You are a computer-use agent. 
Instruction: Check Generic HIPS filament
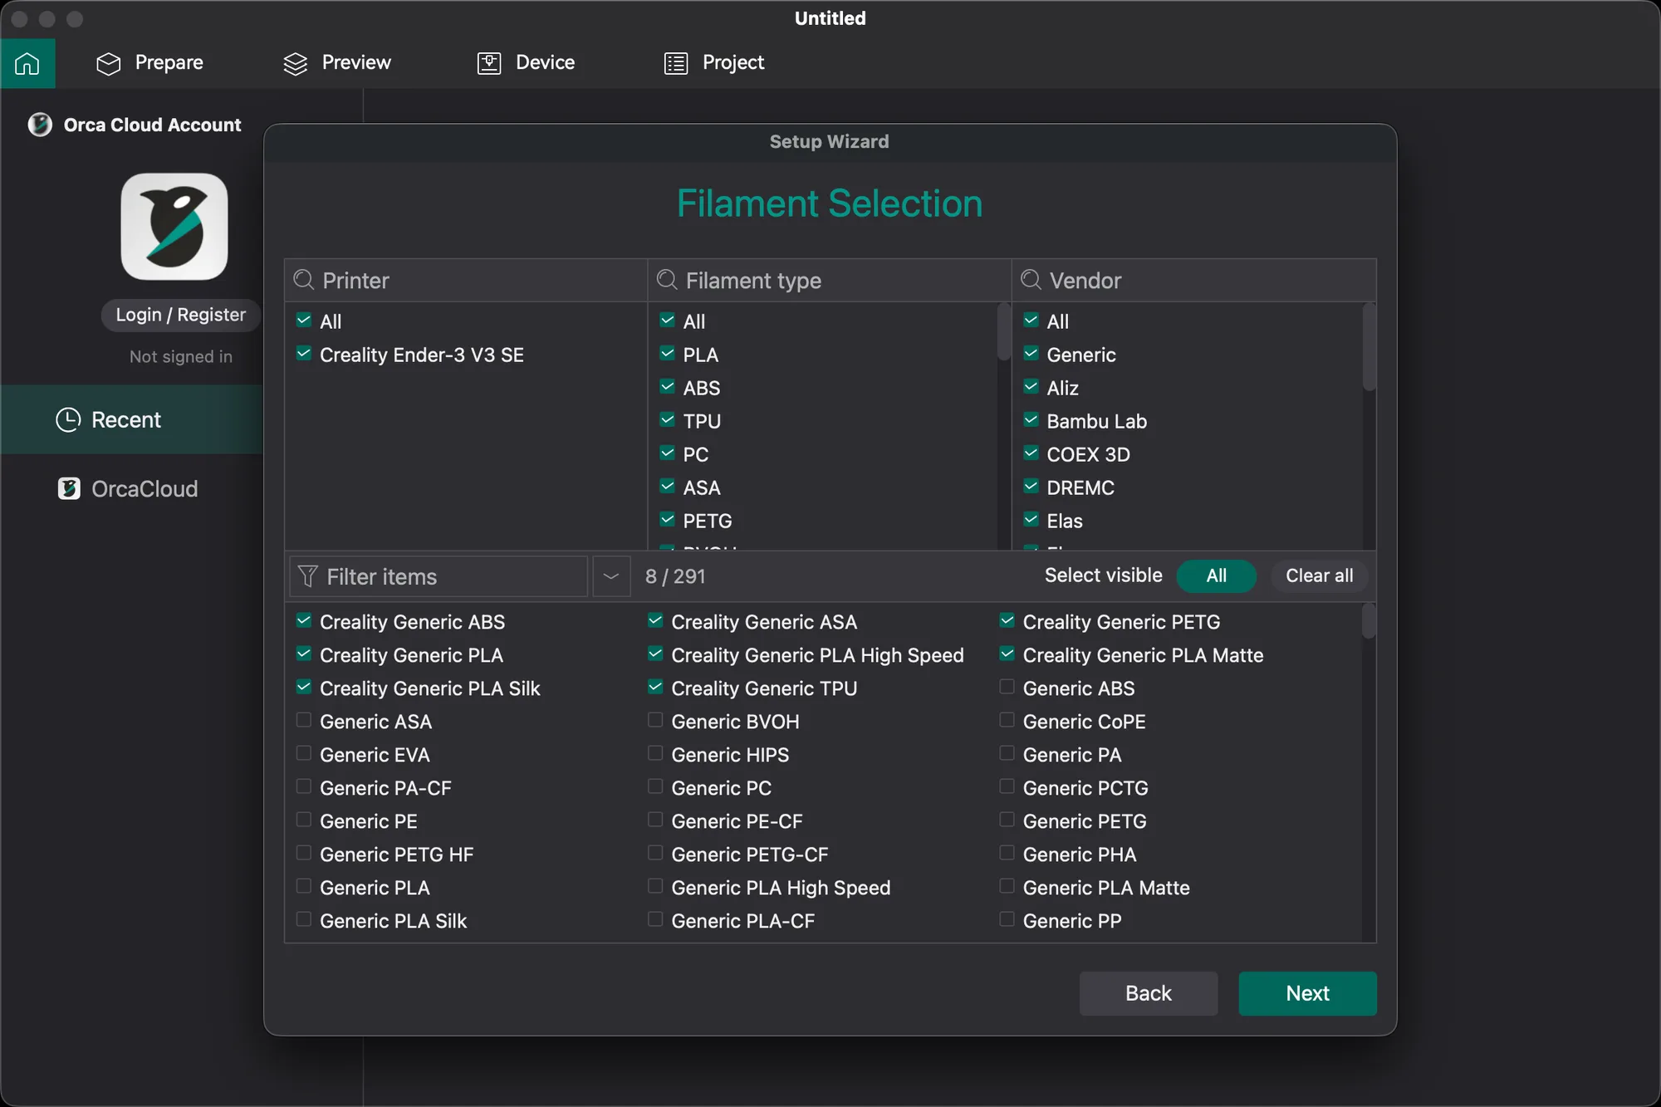(x=655, y=754)
